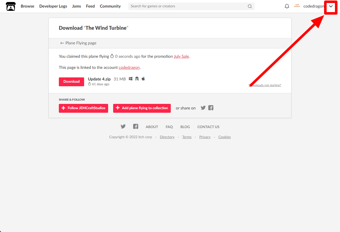The height and width of the screenshot is (232, 340).
Task: Click the Linux platform icon
Action: (x=137, y=79)
